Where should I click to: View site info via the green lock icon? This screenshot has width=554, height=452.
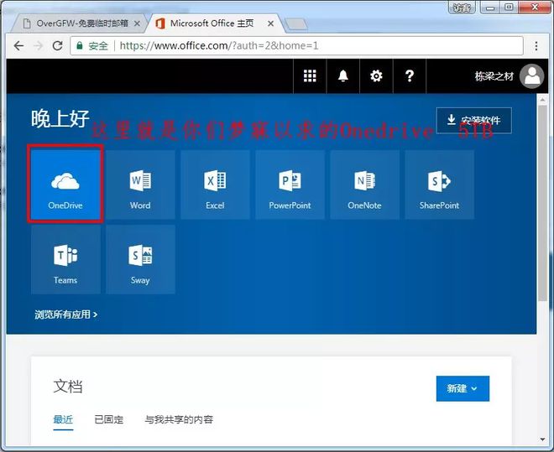pos(80,45)
